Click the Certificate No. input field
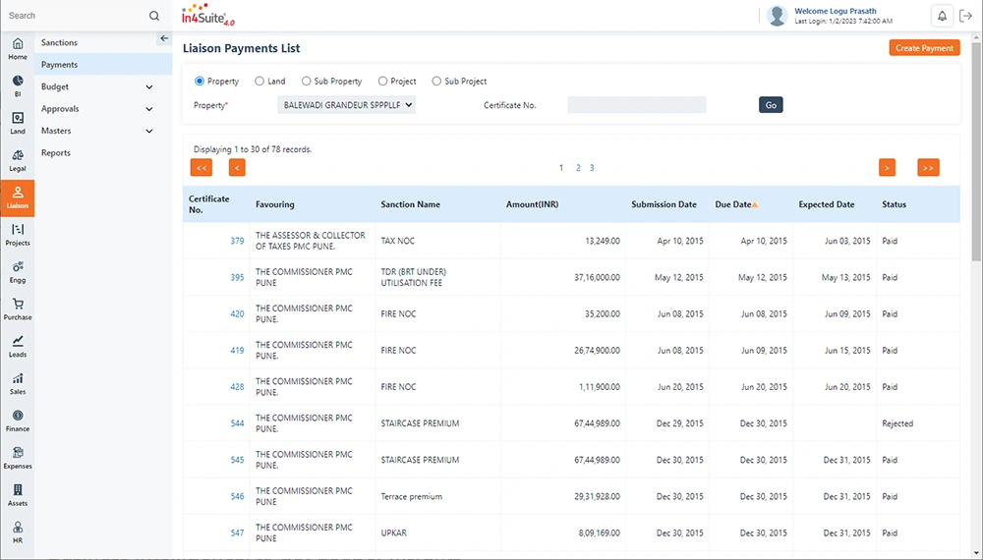This screenshot has width=983, height=560. click(x=636, y=105)
